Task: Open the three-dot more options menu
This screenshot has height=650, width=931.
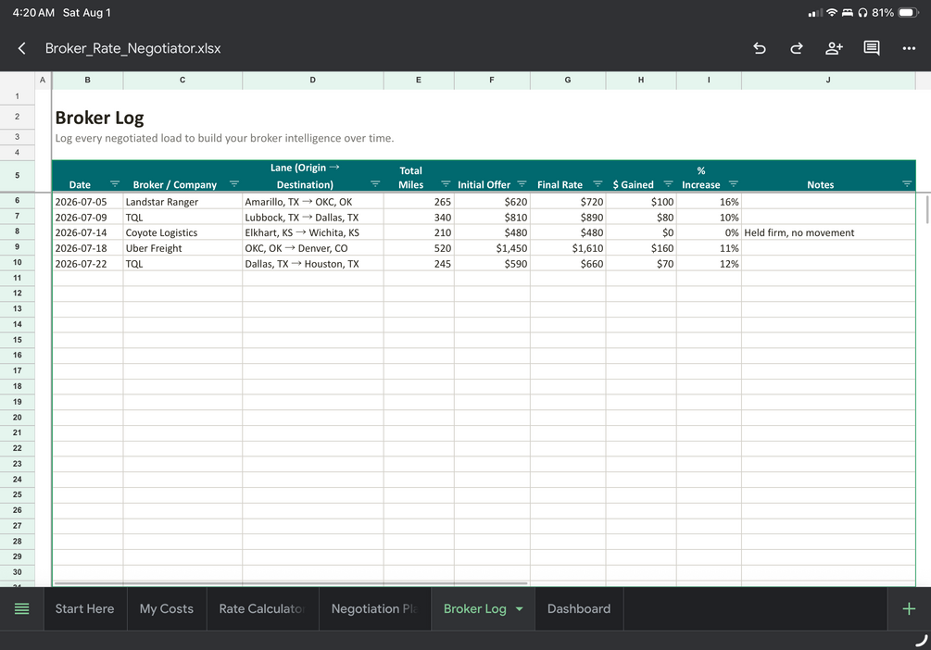Action: click(x=909, y=48)
